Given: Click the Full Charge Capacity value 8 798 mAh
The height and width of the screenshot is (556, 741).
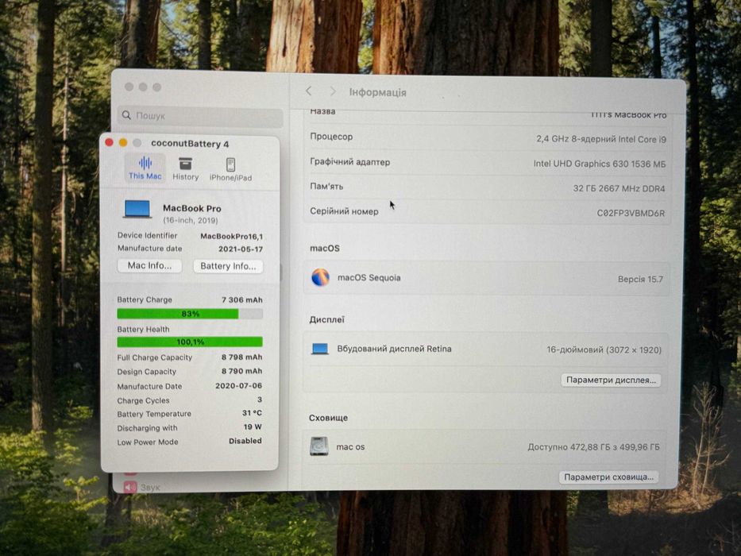Looking at the screenshot, I should [x=241, y=357].
